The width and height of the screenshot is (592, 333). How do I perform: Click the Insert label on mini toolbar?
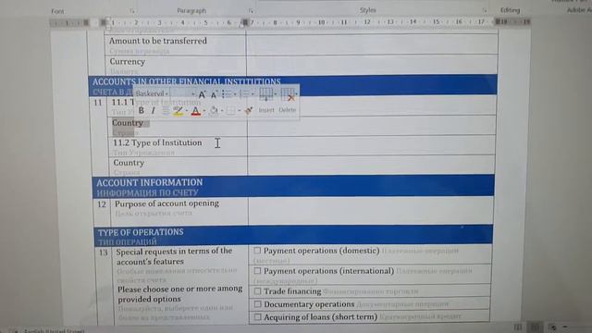point(266,110)
